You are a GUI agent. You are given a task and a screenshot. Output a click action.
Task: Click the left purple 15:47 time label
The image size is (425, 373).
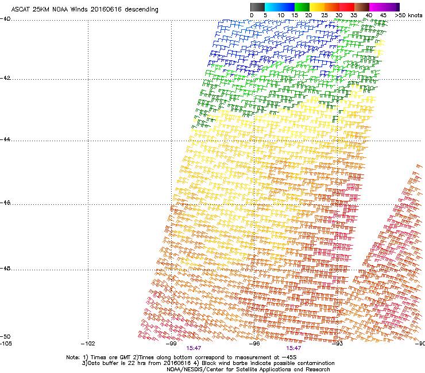[x=194, y=348]
